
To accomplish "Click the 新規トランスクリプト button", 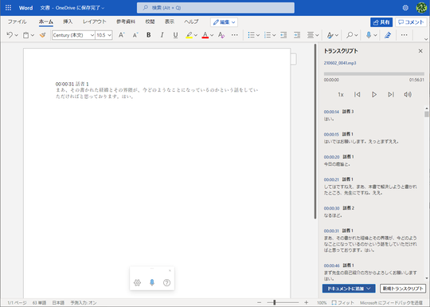I will pyautogui.click(x=403, y=289).
